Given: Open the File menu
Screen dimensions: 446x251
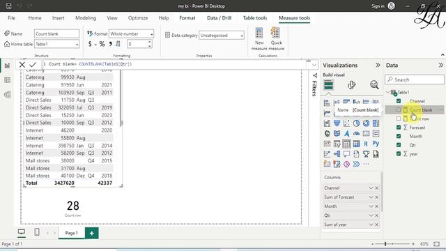Looking at the screenshot, I should (11, 18).
